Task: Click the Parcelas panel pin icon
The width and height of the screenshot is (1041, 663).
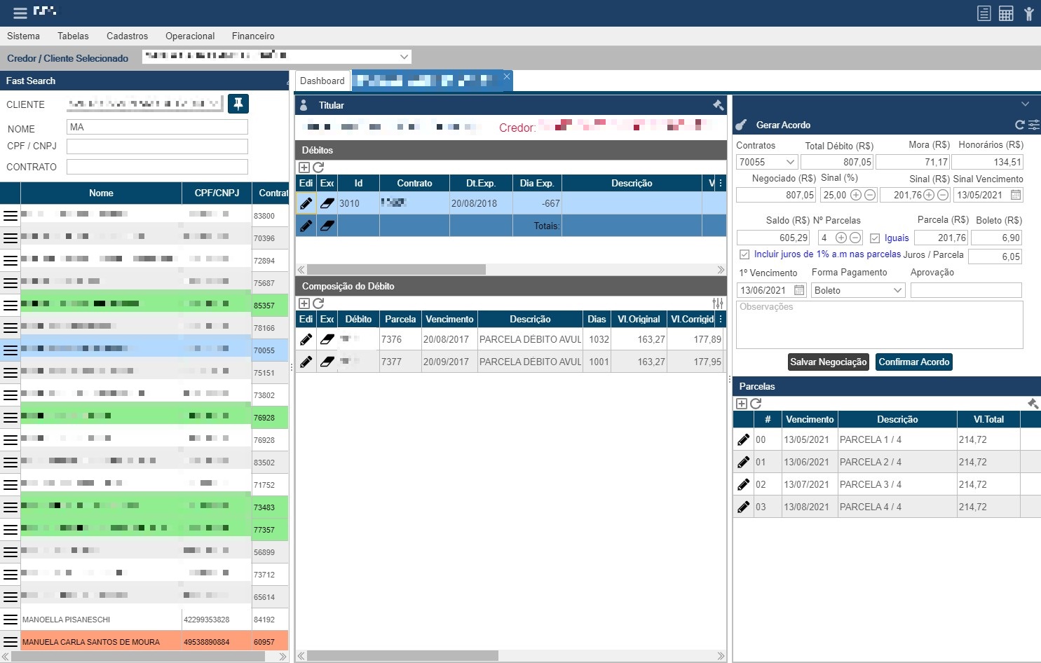Action: tap(1033, 404)
